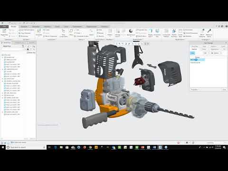Switch to the View ribbon tab
Screen dimensions: 228x171
tap(66, 27)
